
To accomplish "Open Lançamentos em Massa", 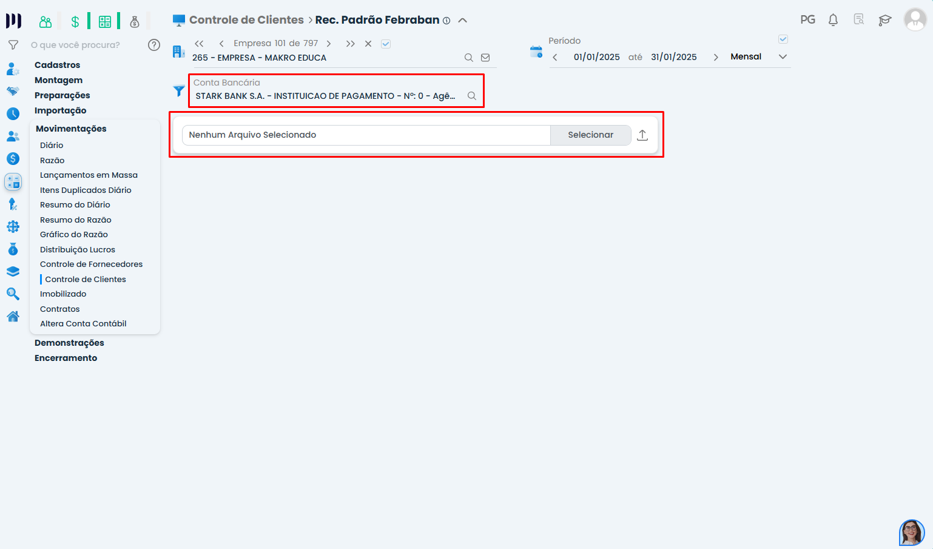I will pos(89,175).
